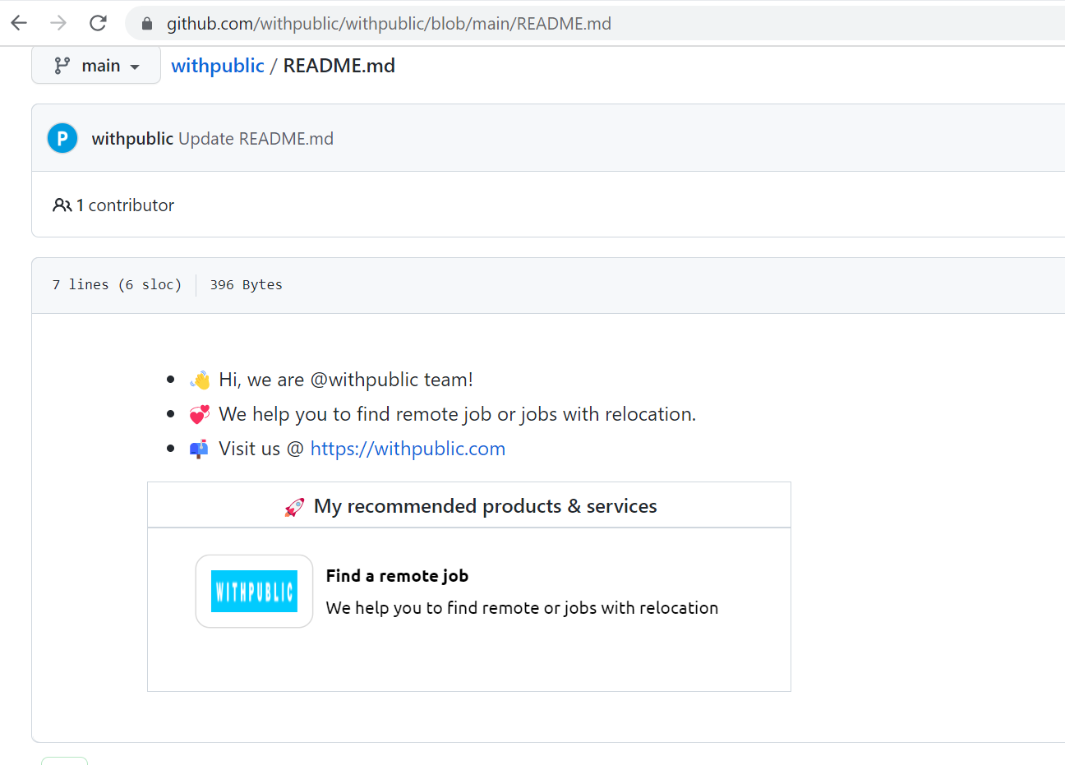Click the two hearts emoji
The image size is (1065, 765).
[x=200, y=415]
